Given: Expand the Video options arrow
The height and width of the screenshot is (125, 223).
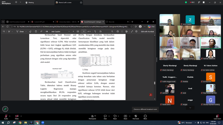Looking at the screenshot, I should pos(21,116).
